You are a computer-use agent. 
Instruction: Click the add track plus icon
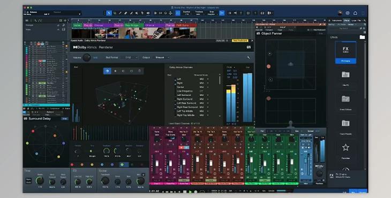(x=65, y=20)
